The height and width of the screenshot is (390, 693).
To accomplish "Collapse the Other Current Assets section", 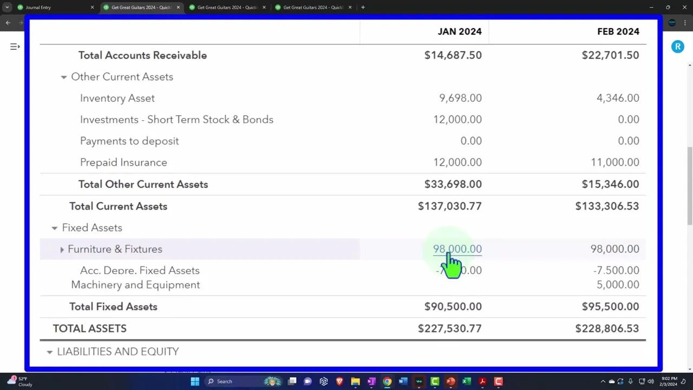I will pos(63,76).
